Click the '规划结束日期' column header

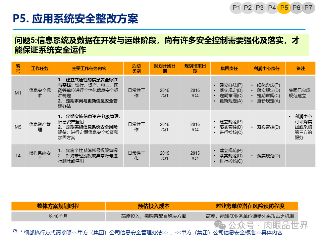point(195,68)
